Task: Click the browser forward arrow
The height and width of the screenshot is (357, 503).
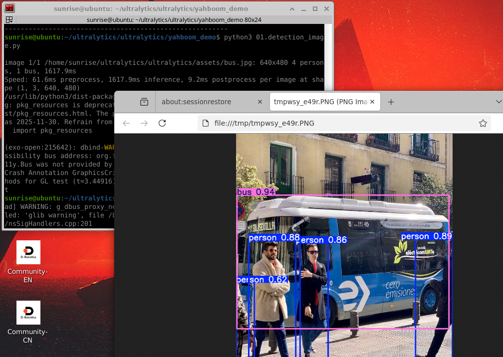Action: tap(144, 123)
